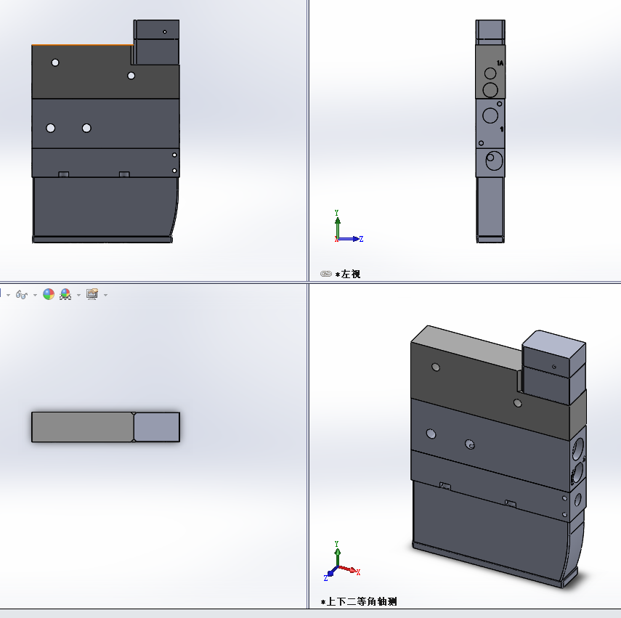The height and width of the screenshot is (618, 621).
Task: Expand the Apply Scene dropdown arrow
Action: click(x=78, y=295)
